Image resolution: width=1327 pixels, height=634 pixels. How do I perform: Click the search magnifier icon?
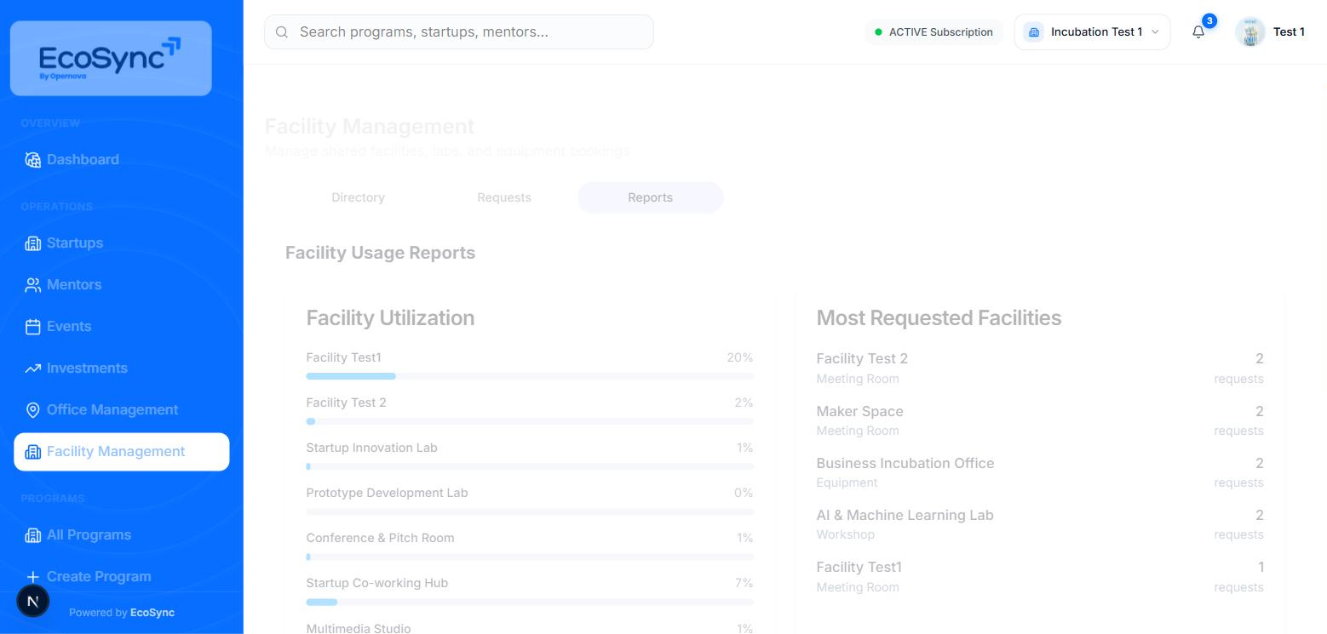click(282, 32)
